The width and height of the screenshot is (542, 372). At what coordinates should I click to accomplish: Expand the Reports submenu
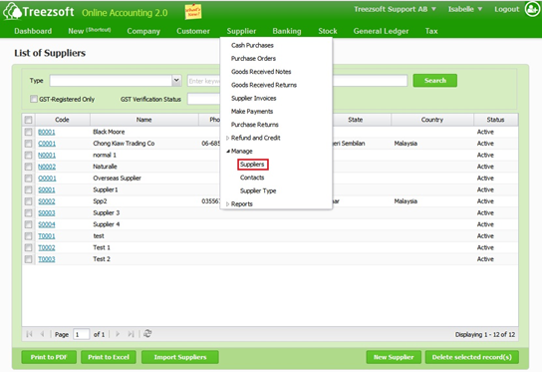(x=227, y=204)
